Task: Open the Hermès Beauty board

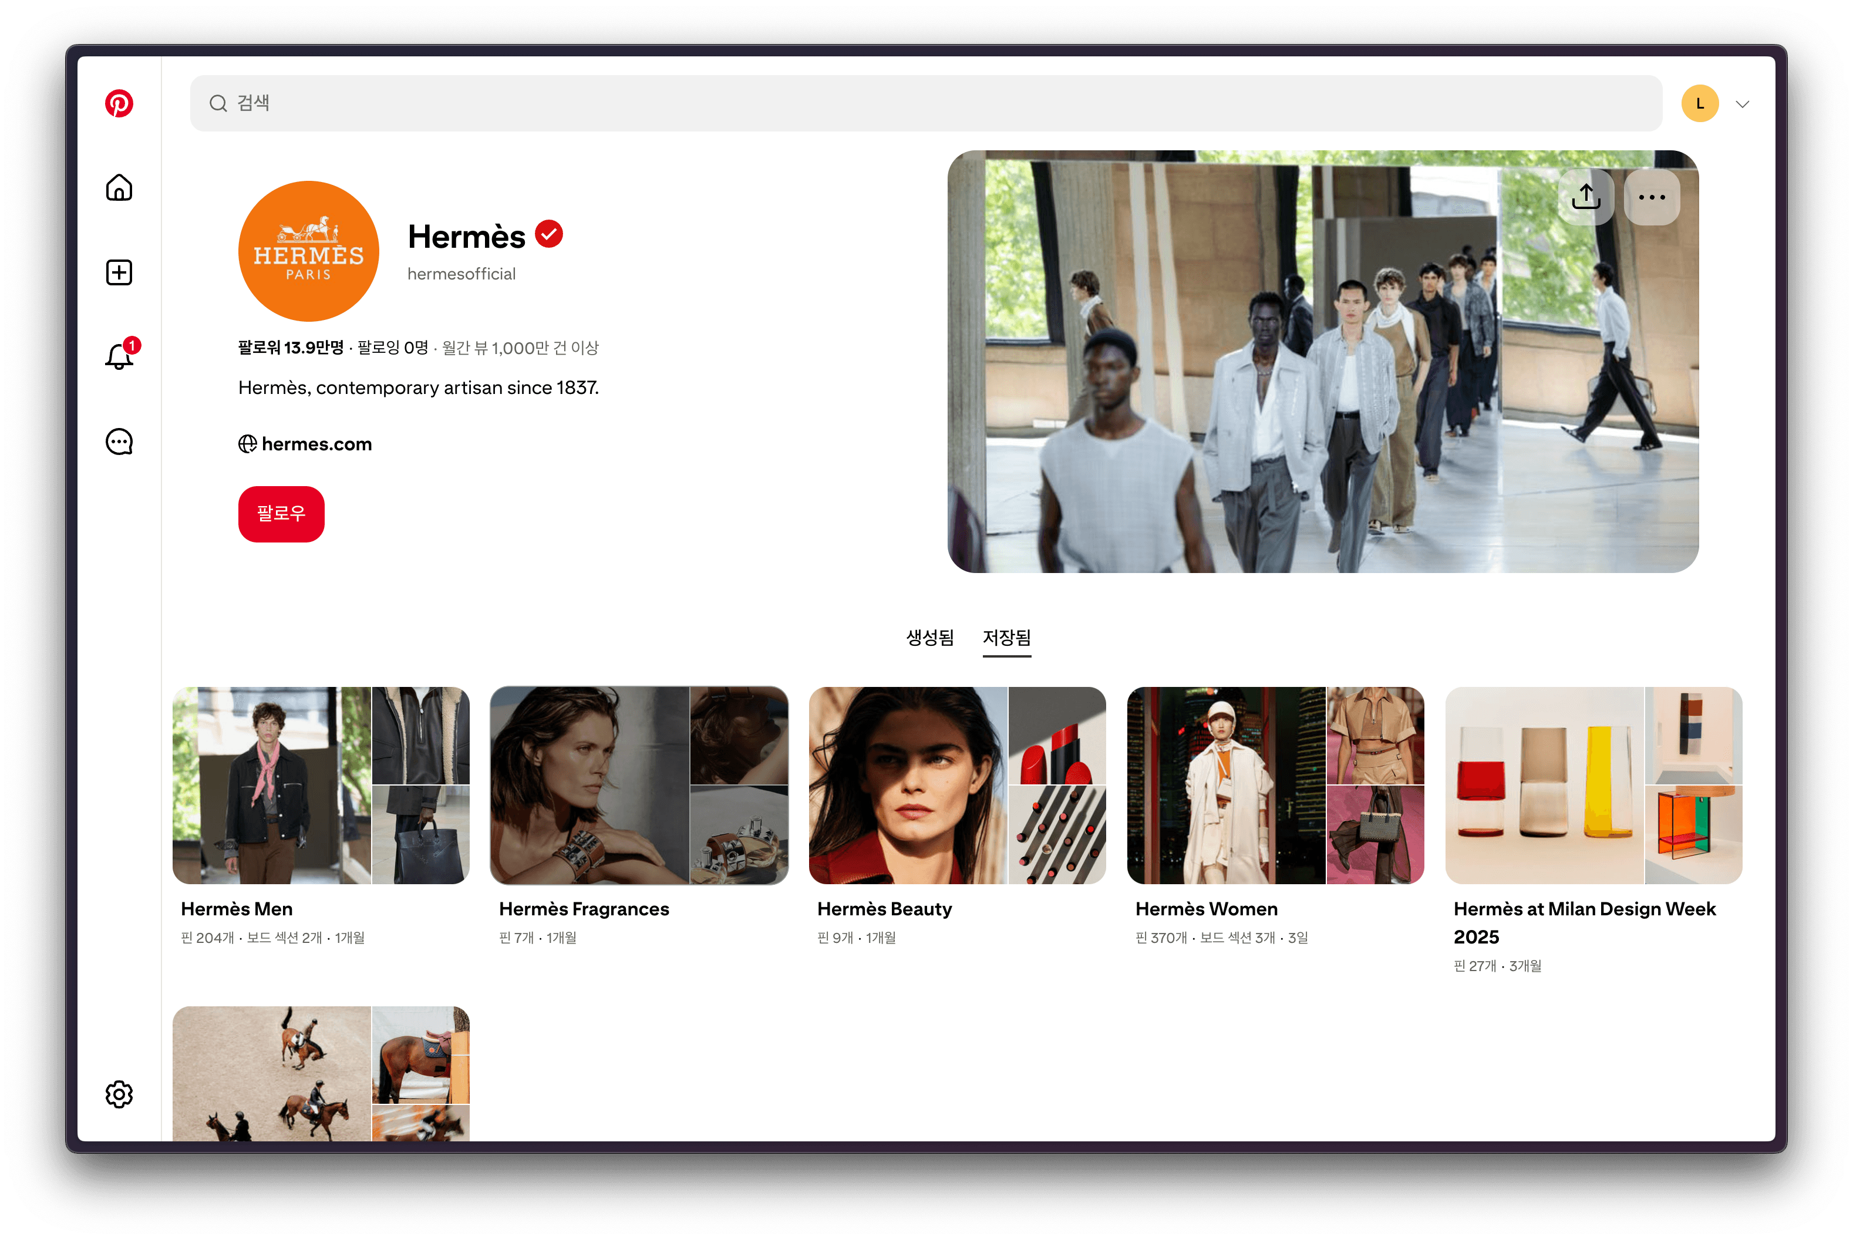Action: tap(956, 786)
